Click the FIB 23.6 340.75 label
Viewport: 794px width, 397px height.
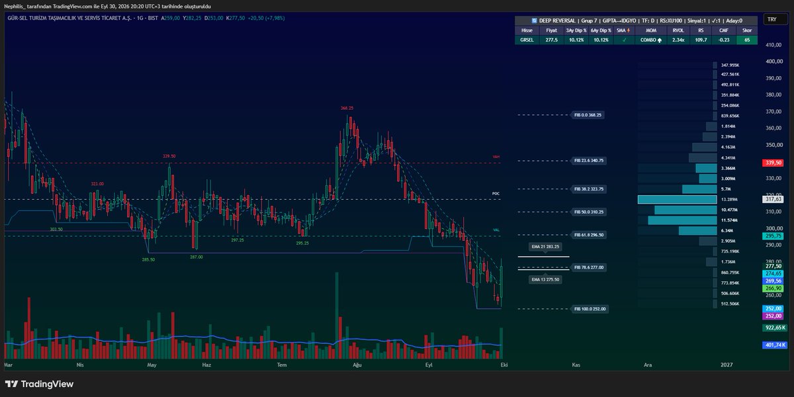(588, 161)
